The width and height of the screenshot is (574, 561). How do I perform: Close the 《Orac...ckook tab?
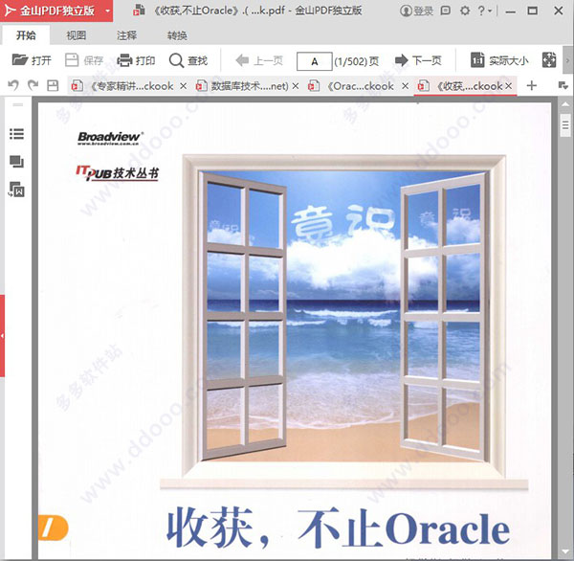(405, 86)
